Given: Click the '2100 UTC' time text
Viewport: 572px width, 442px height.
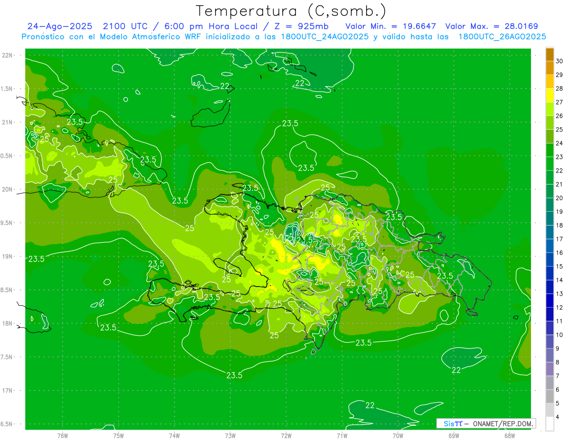Looking at the screenshot, I should coord(125,26).
